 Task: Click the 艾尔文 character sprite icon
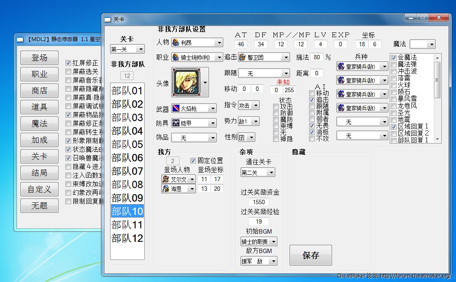pyautogui.click(x=166, y=179)
